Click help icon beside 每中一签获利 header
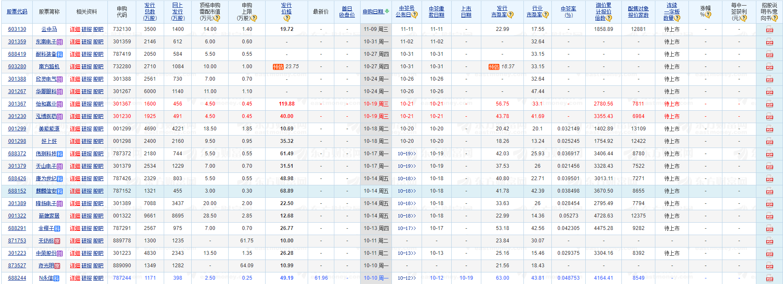Screen dimensions: 783x284 (x=744, y=18)
